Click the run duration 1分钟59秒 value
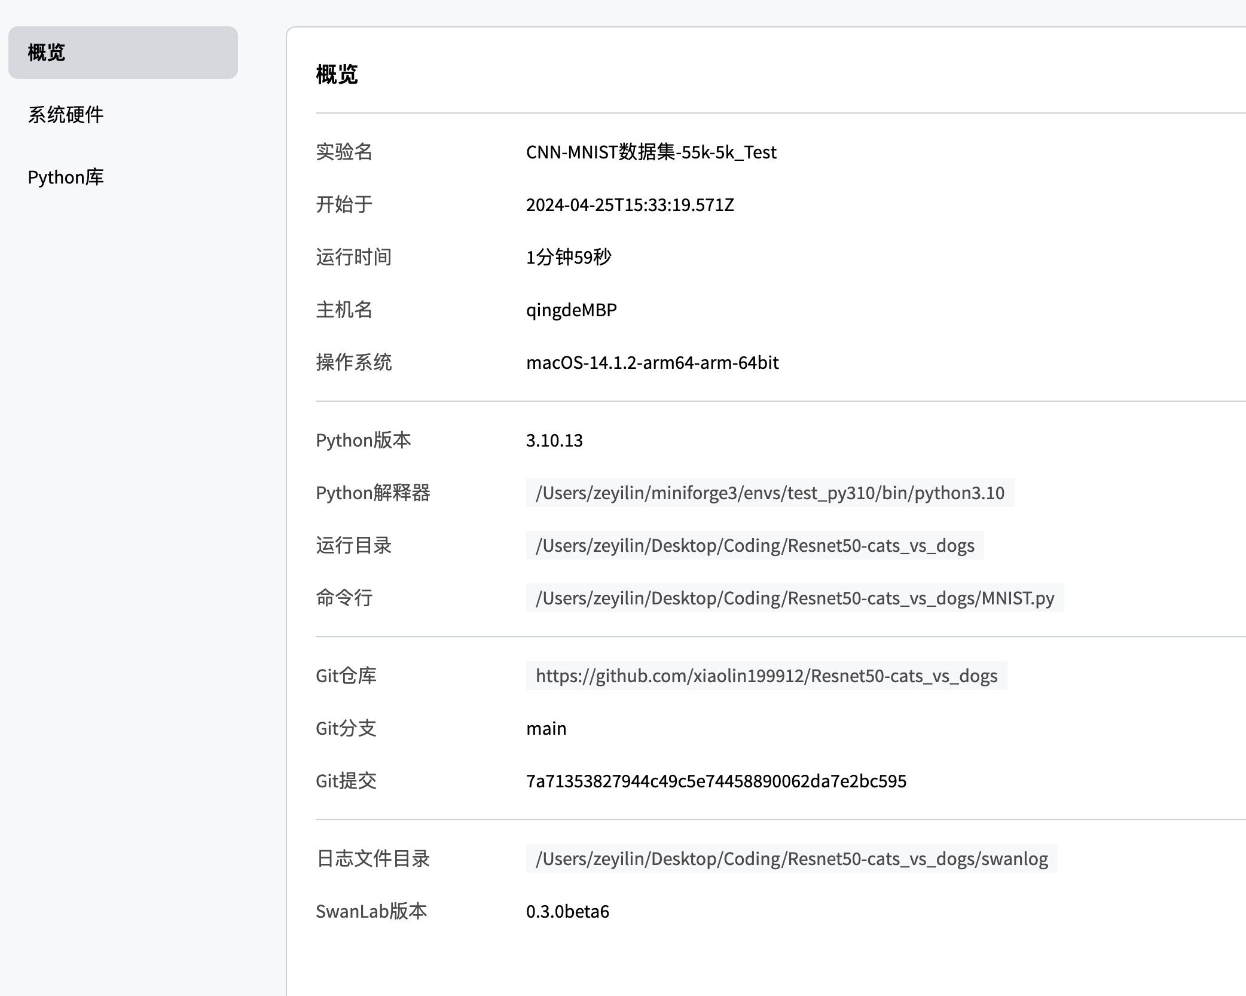1246x996 pixels. click(568, 258)
